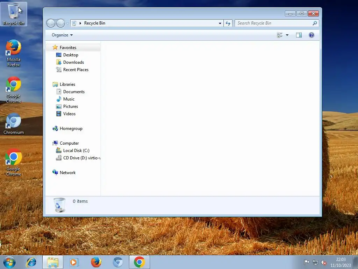Screen dimensions: 358x269
Task: Click the Recycle Bin icon in details pane
Action: 59,205
